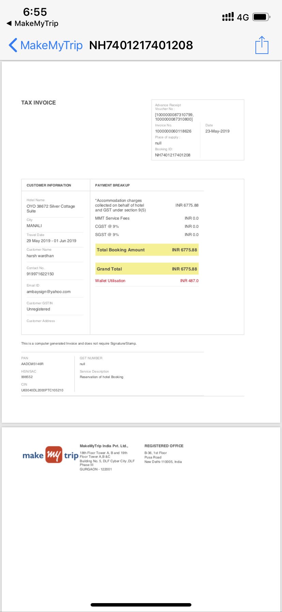The width and height of the screenshot is (282, 612).
Task: Select accommodation amount INR 6775.88
Action: pyautogui.click(x=187, y=205)
